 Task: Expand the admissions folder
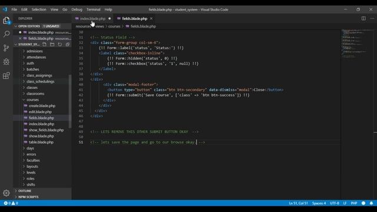(x=35, y=51)
